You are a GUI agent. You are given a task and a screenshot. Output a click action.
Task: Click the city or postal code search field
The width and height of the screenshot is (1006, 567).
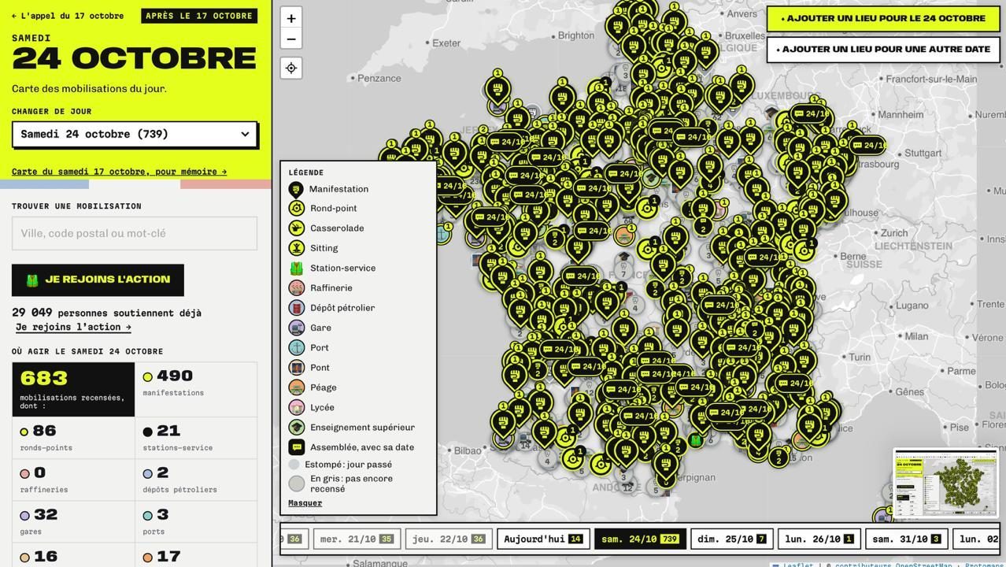pos(135,234)
